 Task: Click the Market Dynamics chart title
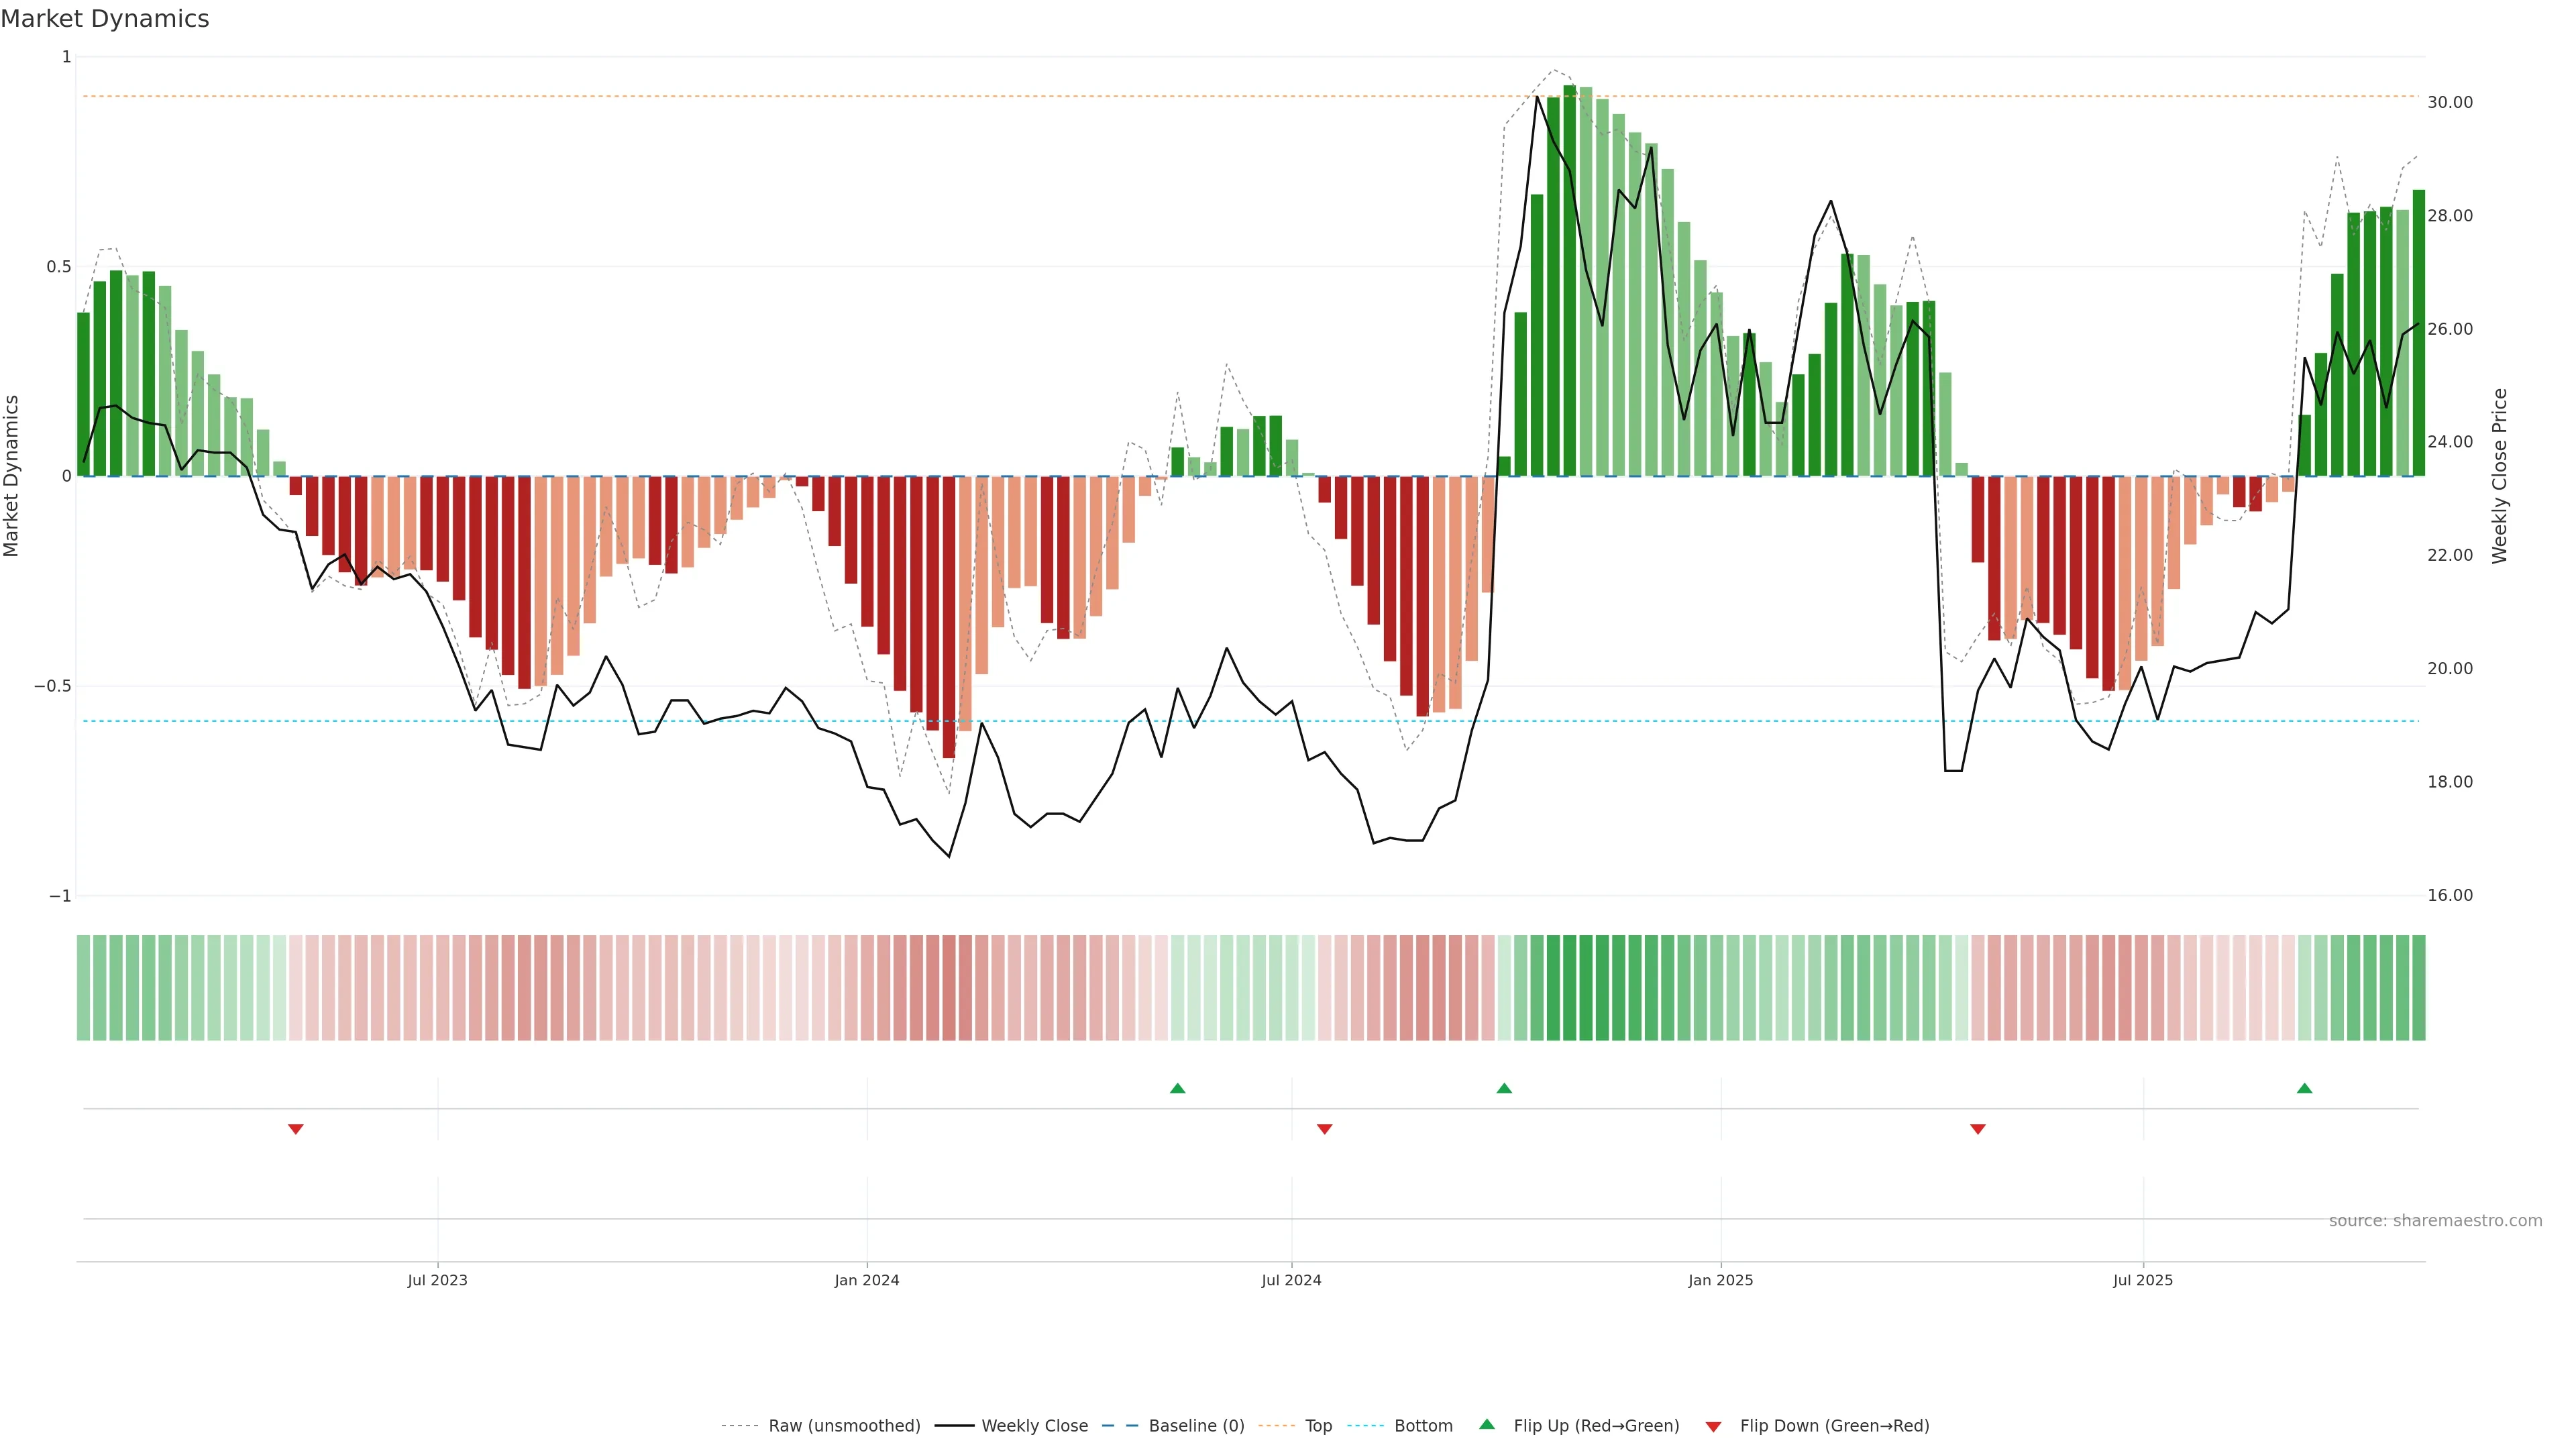(105, 19)
